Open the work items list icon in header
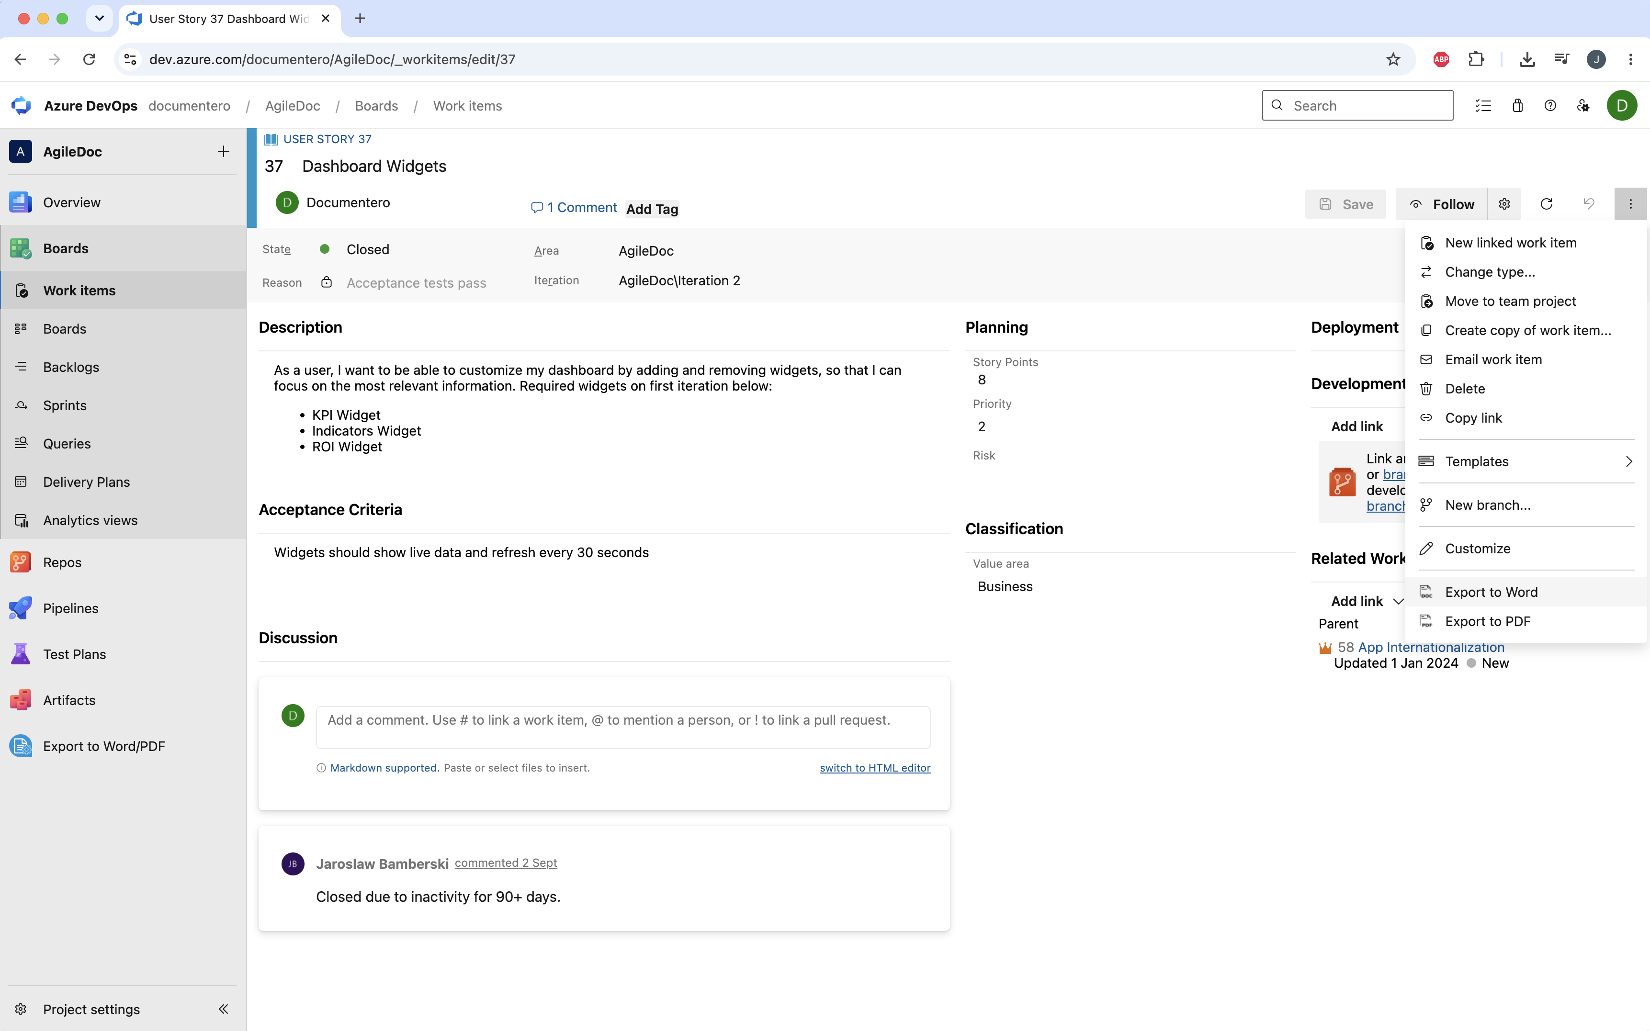The image size is (1650, 1031). 1483,106
